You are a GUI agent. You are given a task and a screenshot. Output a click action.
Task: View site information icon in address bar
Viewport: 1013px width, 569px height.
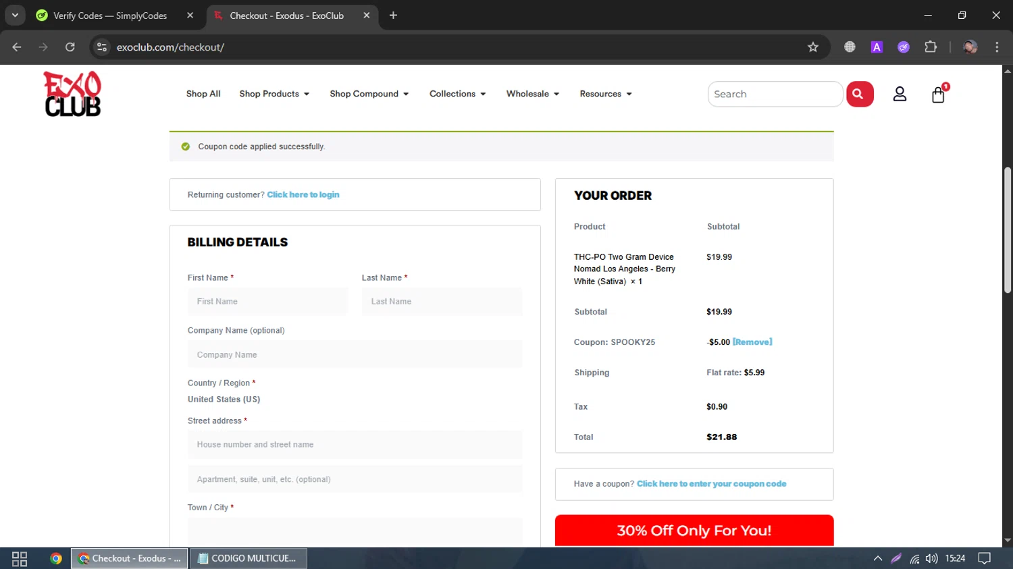[x=102, y=47]
